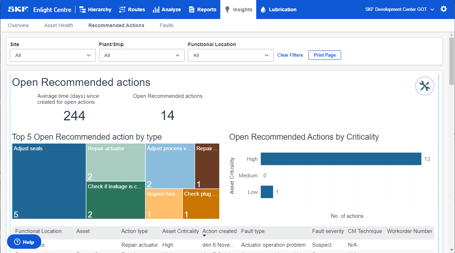This screenshot has width=455, height=253.
Task: Open the Site filter dropdown
Action: pos(53,55)
